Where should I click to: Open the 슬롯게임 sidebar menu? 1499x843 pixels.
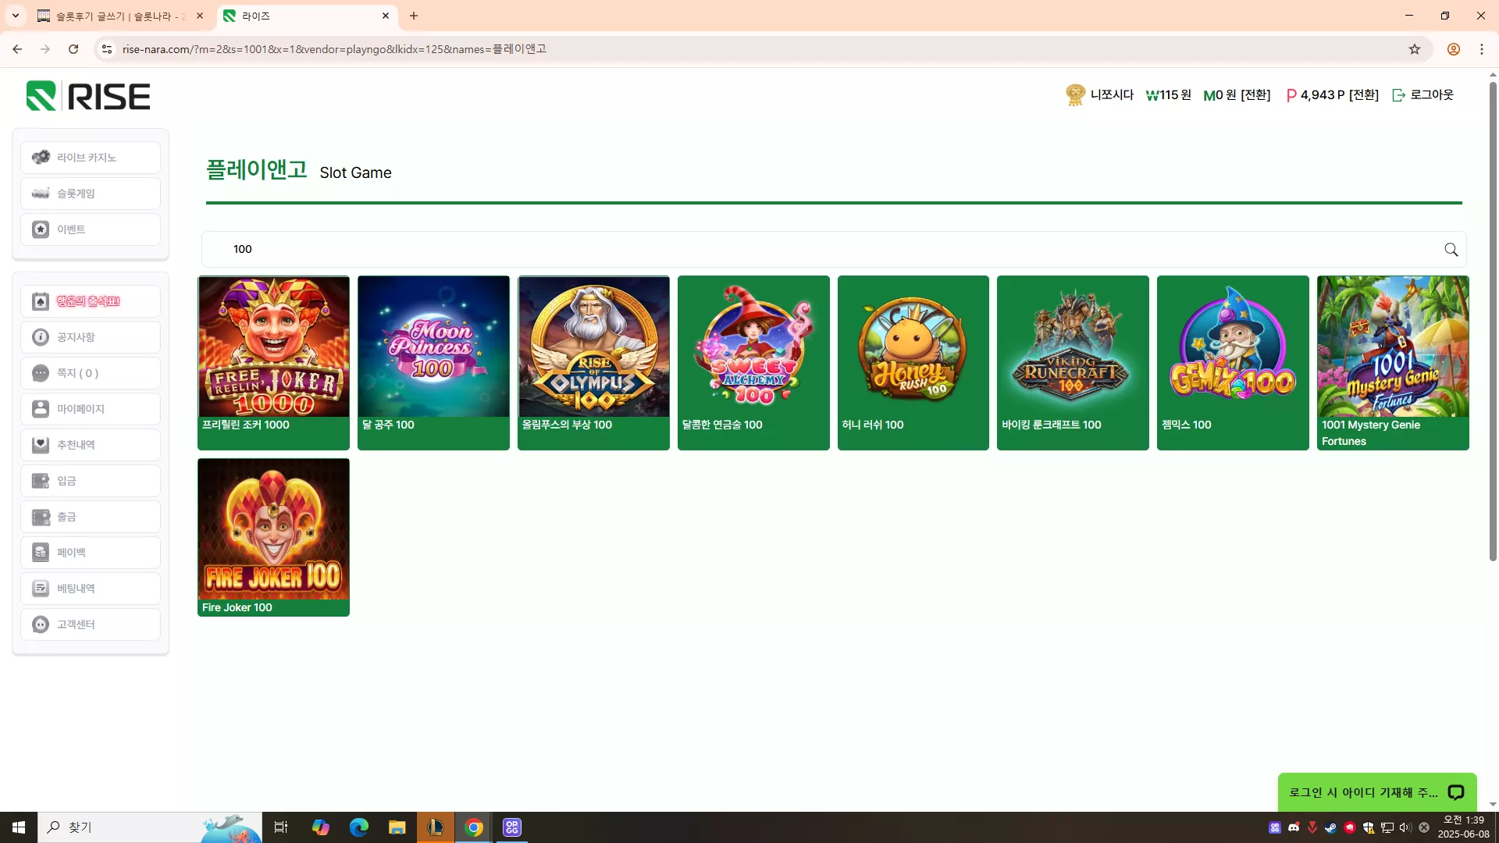click(91, 194)
